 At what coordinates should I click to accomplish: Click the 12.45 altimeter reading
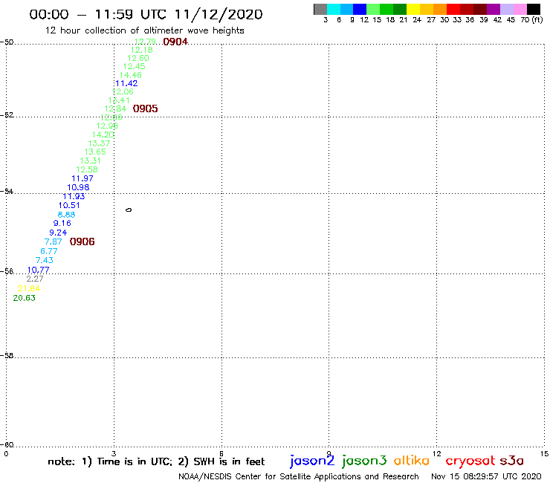click(134, 66)
